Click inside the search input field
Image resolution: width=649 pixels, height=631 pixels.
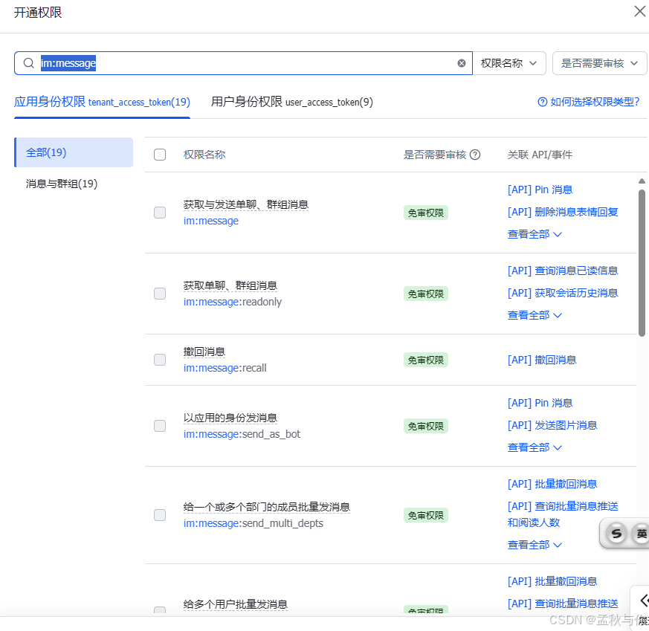223,63
